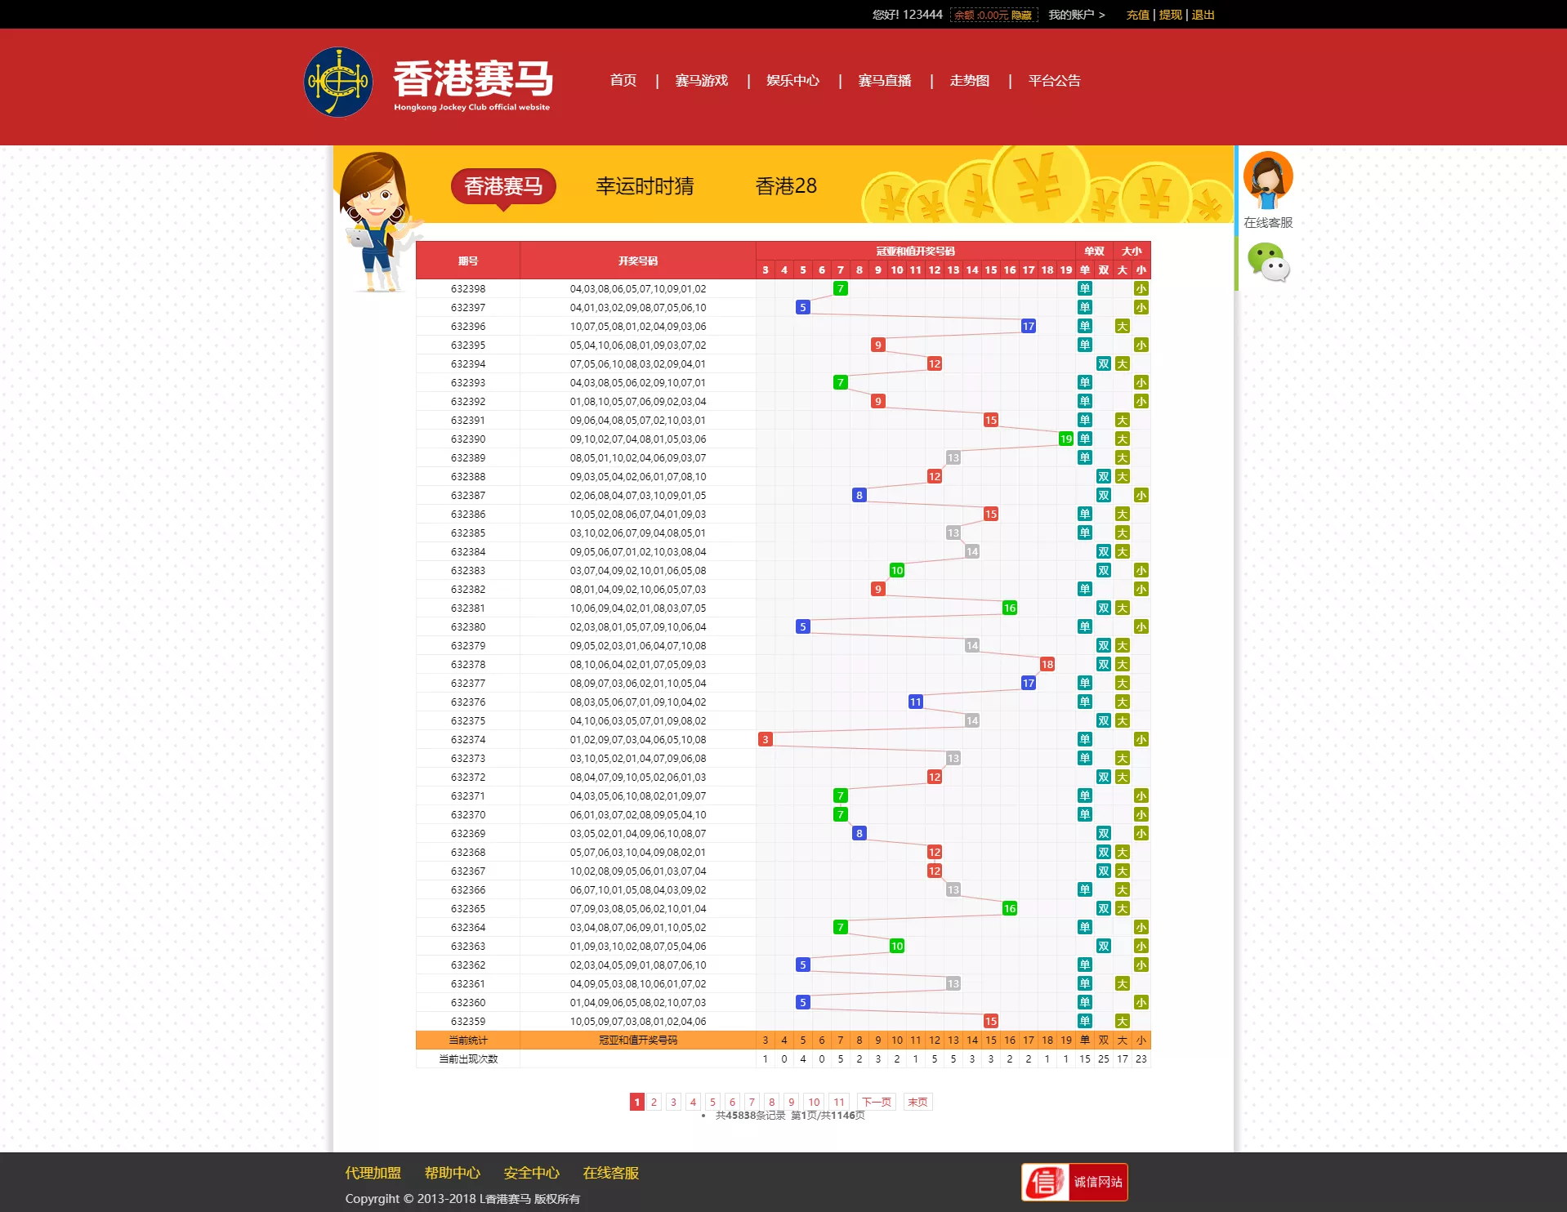This screenshot has height=1212, width=1567.
Task: Open the 平台公告 navigation menu item
Action: 1053,81
